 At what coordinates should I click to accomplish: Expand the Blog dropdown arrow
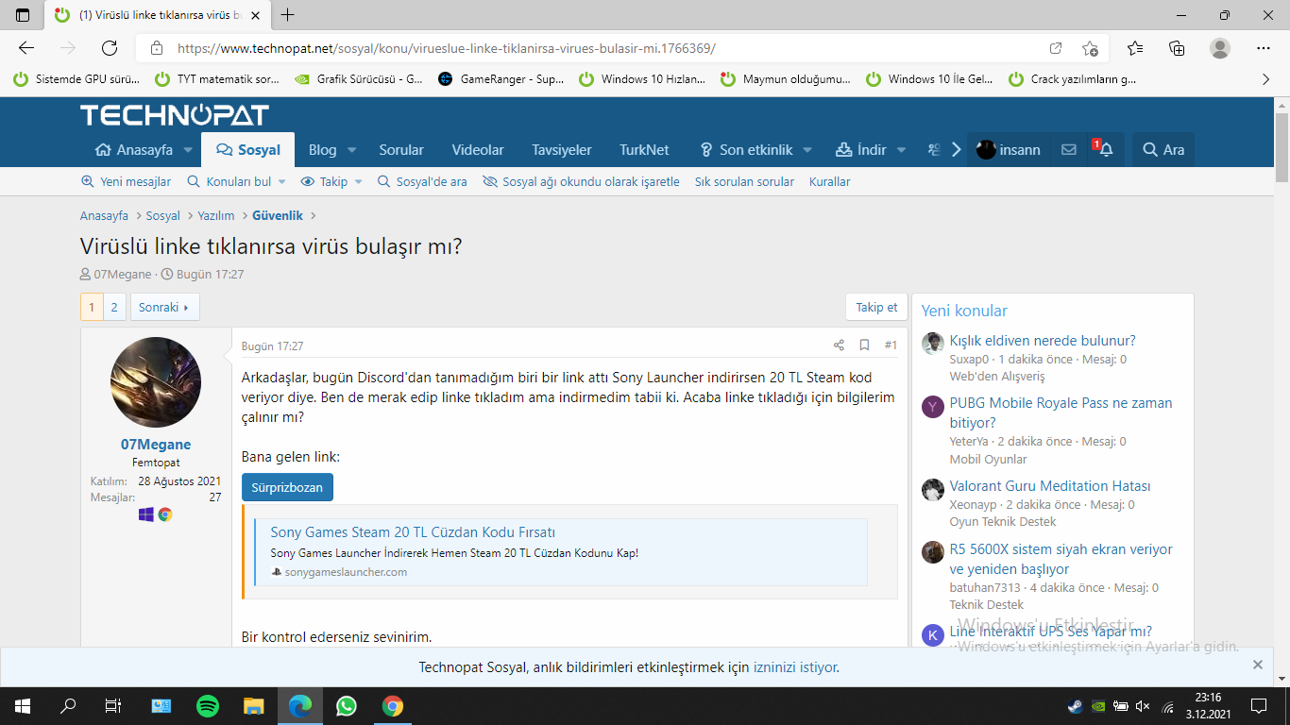click(351, 150)
